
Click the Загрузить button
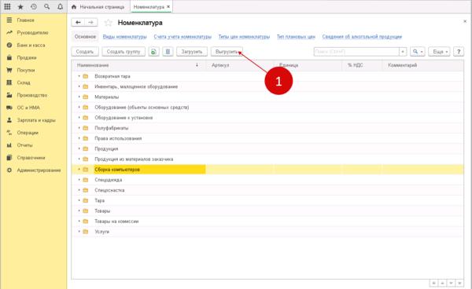(x=192, y=52)
